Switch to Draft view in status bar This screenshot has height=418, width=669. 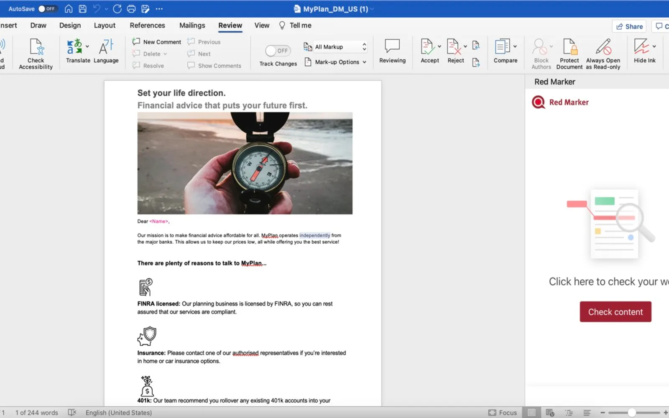(587, 413)
